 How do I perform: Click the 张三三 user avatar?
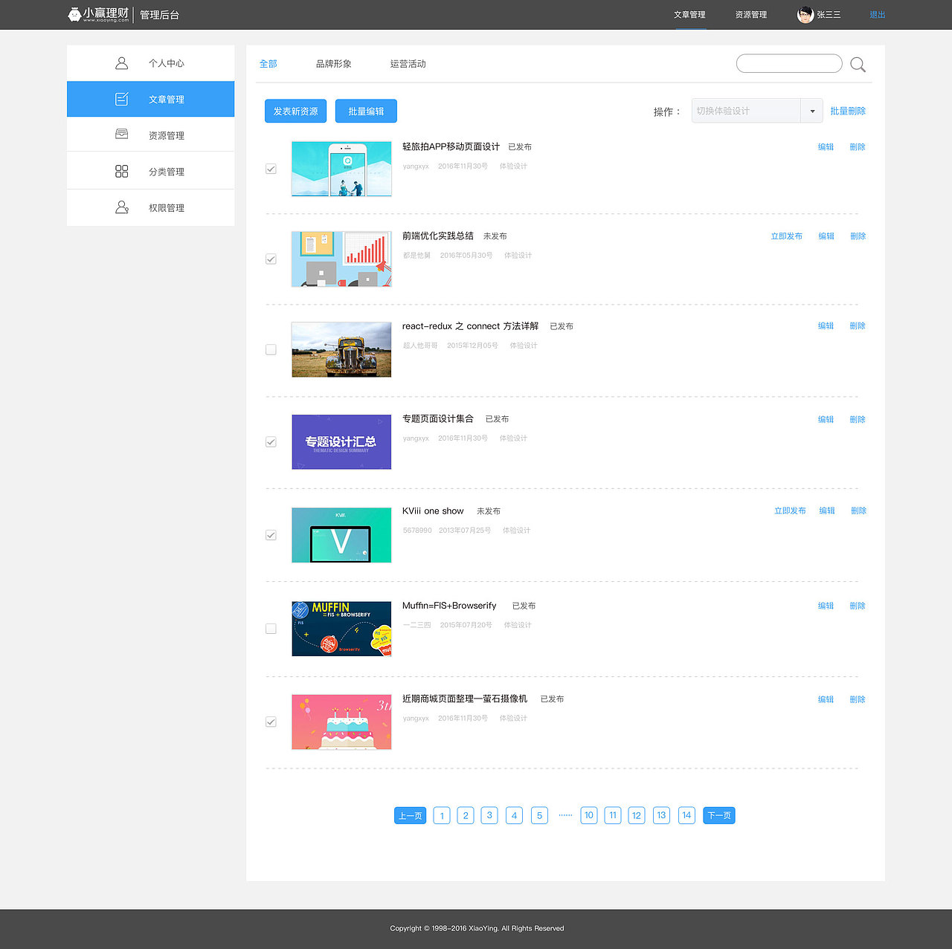point(805,15)
